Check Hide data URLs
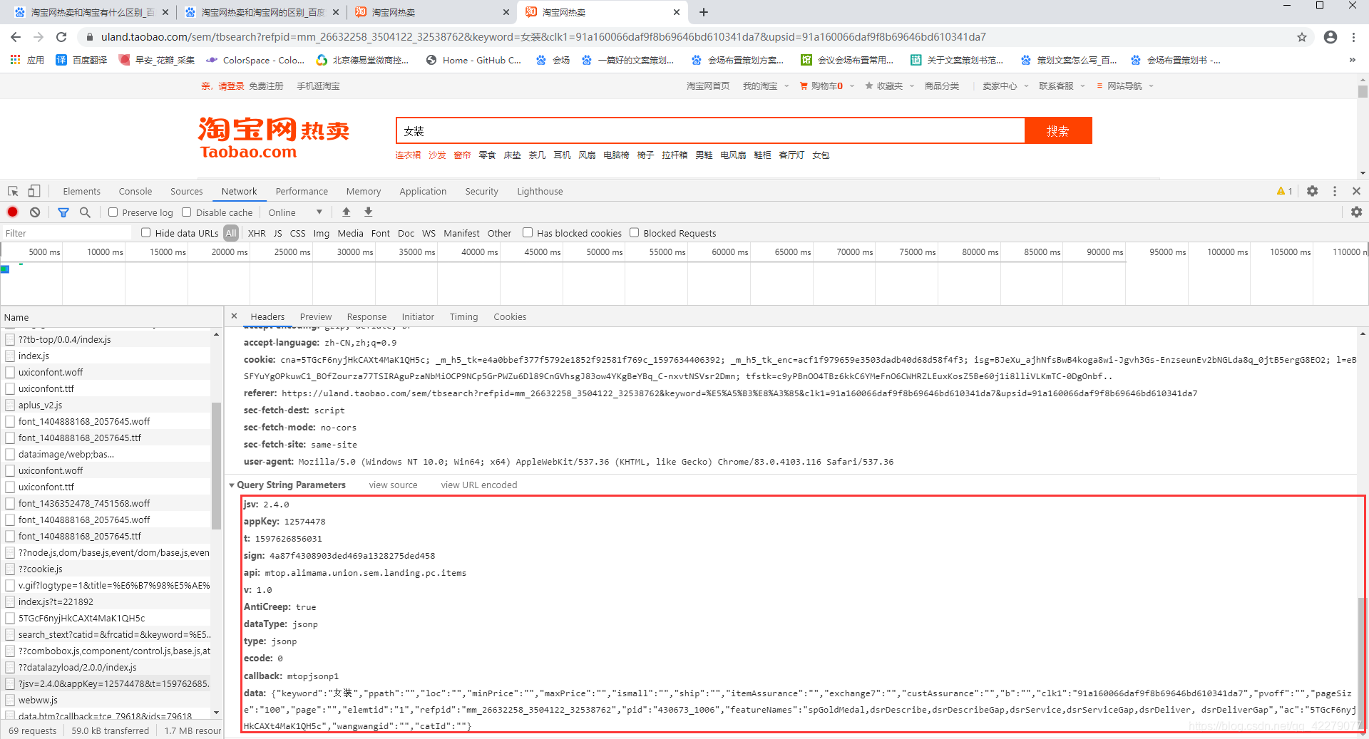Viewport: 1369px width, 739px height. click(145, 232)
